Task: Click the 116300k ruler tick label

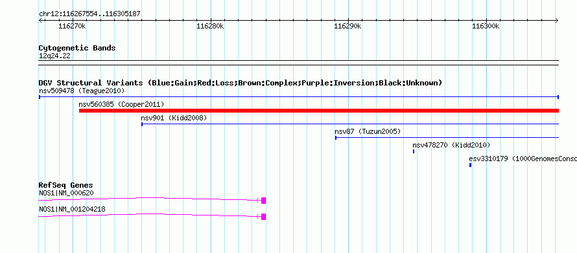Action: pos(486,26)
